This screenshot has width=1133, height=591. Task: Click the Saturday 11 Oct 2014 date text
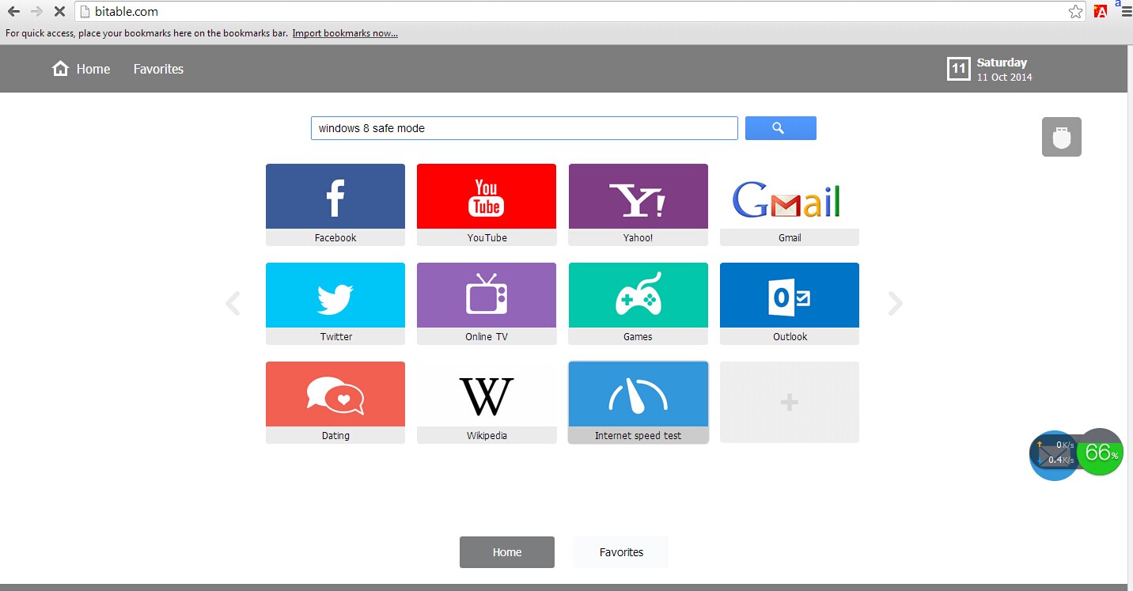coord(1004,70)
